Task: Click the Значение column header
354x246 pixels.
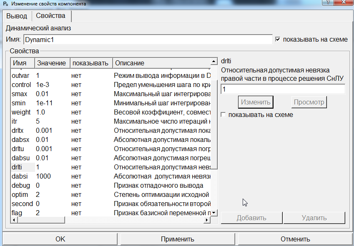Action: (x=52, y=63)
